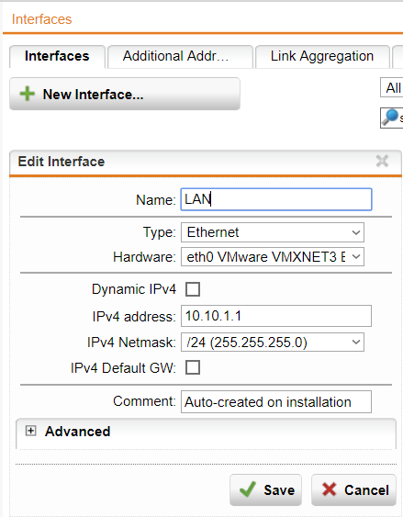Click the red X Cancel icon
The height and width of the screenshot is (517, 403).
click(329, 489)
